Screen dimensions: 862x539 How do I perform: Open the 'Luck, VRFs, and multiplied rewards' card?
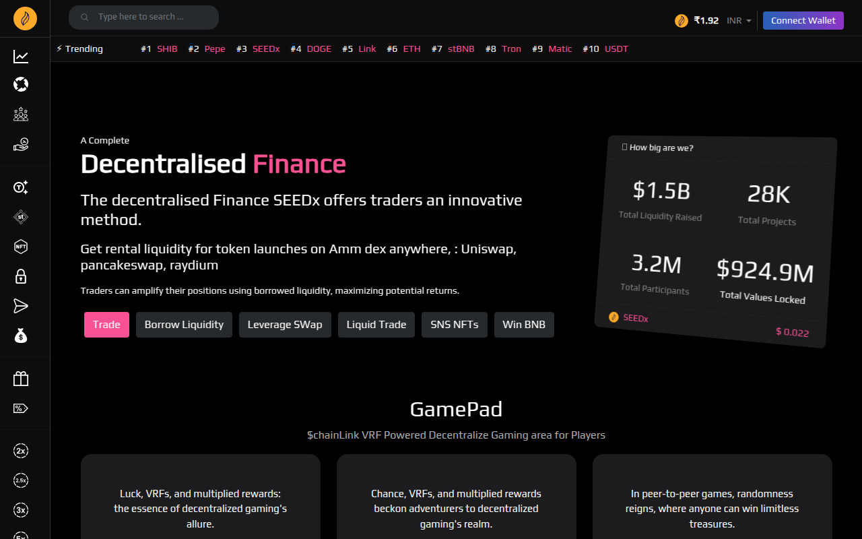(201, 497)
